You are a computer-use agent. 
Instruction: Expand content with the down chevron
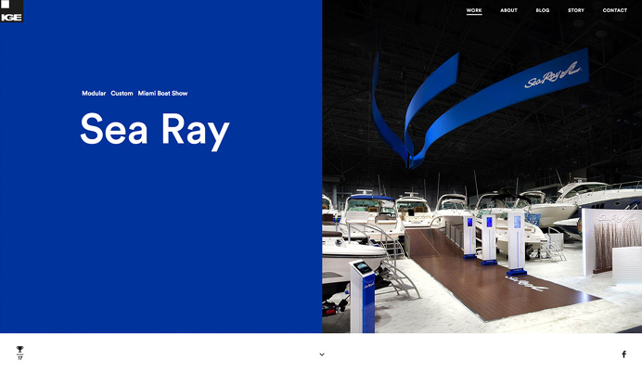(322, 354)
